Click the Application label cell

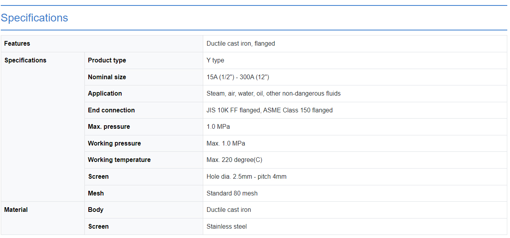(105, 94)
